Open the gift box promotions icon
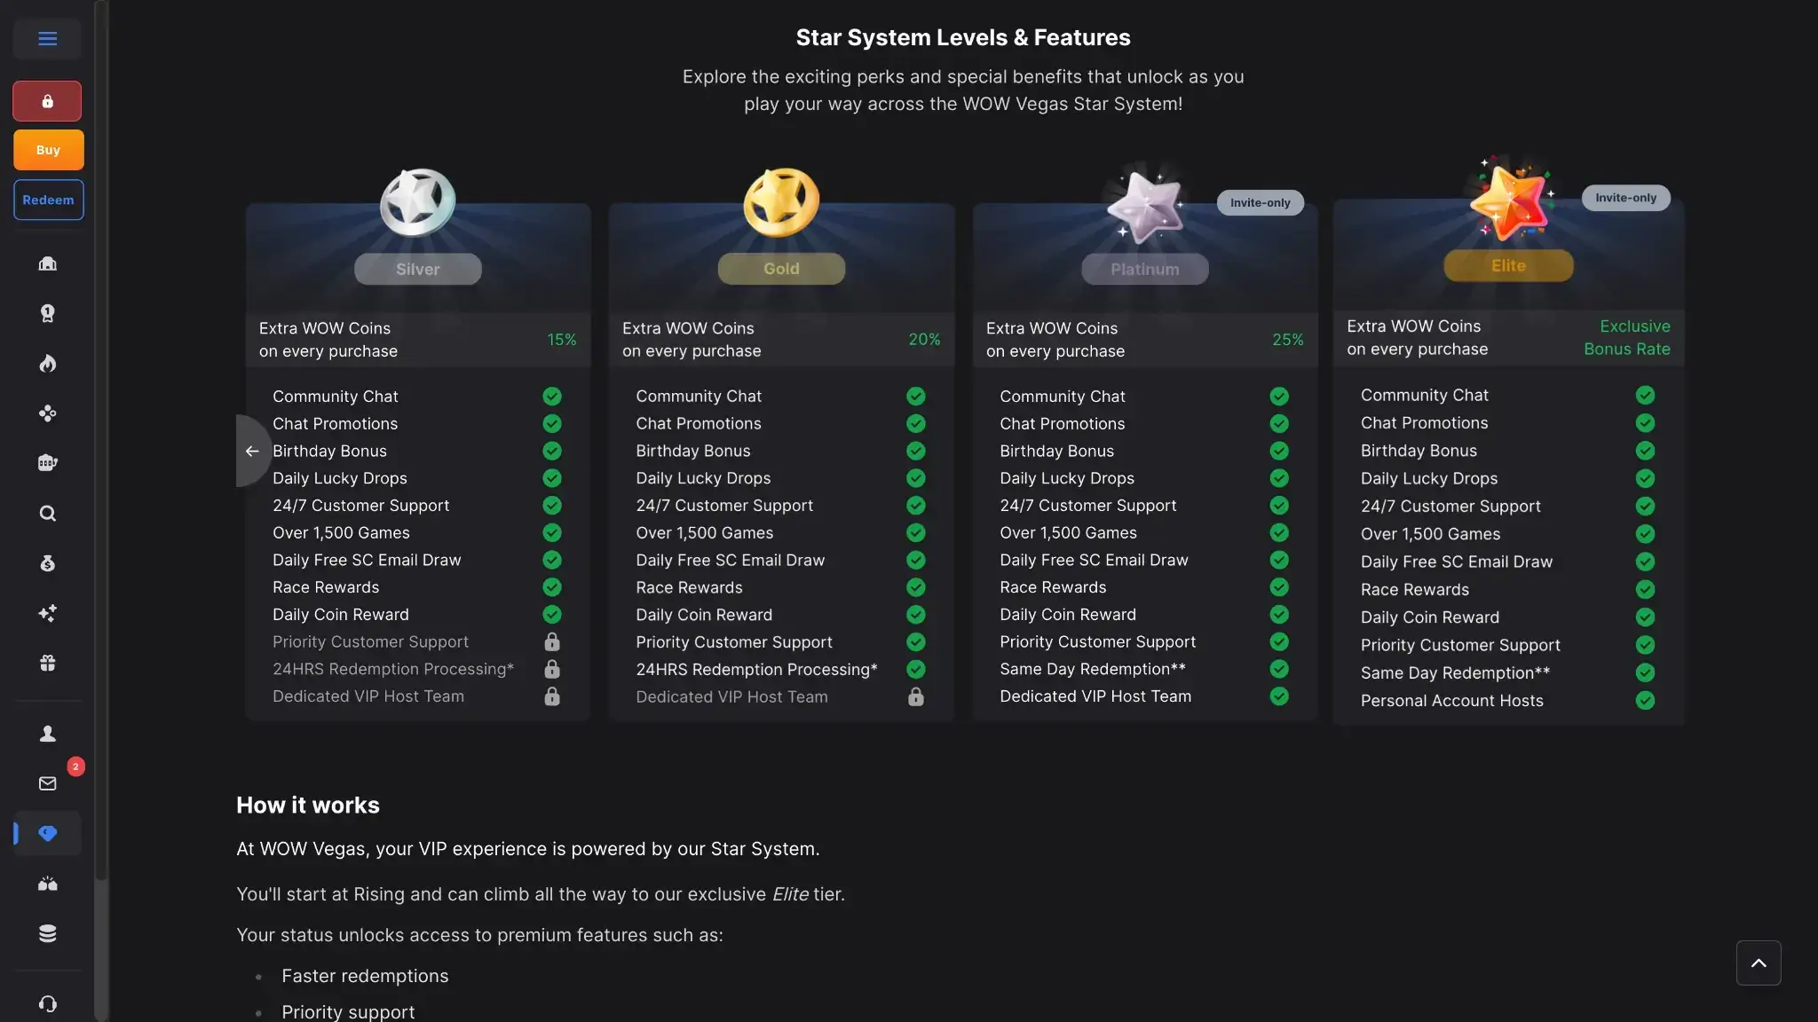Viewport: 1818px width, 1022px height. 48,664
